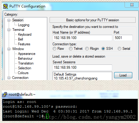Click the 'Basic options for your PuTTY session' header
The image size is (139, 123).
point(93,20)
